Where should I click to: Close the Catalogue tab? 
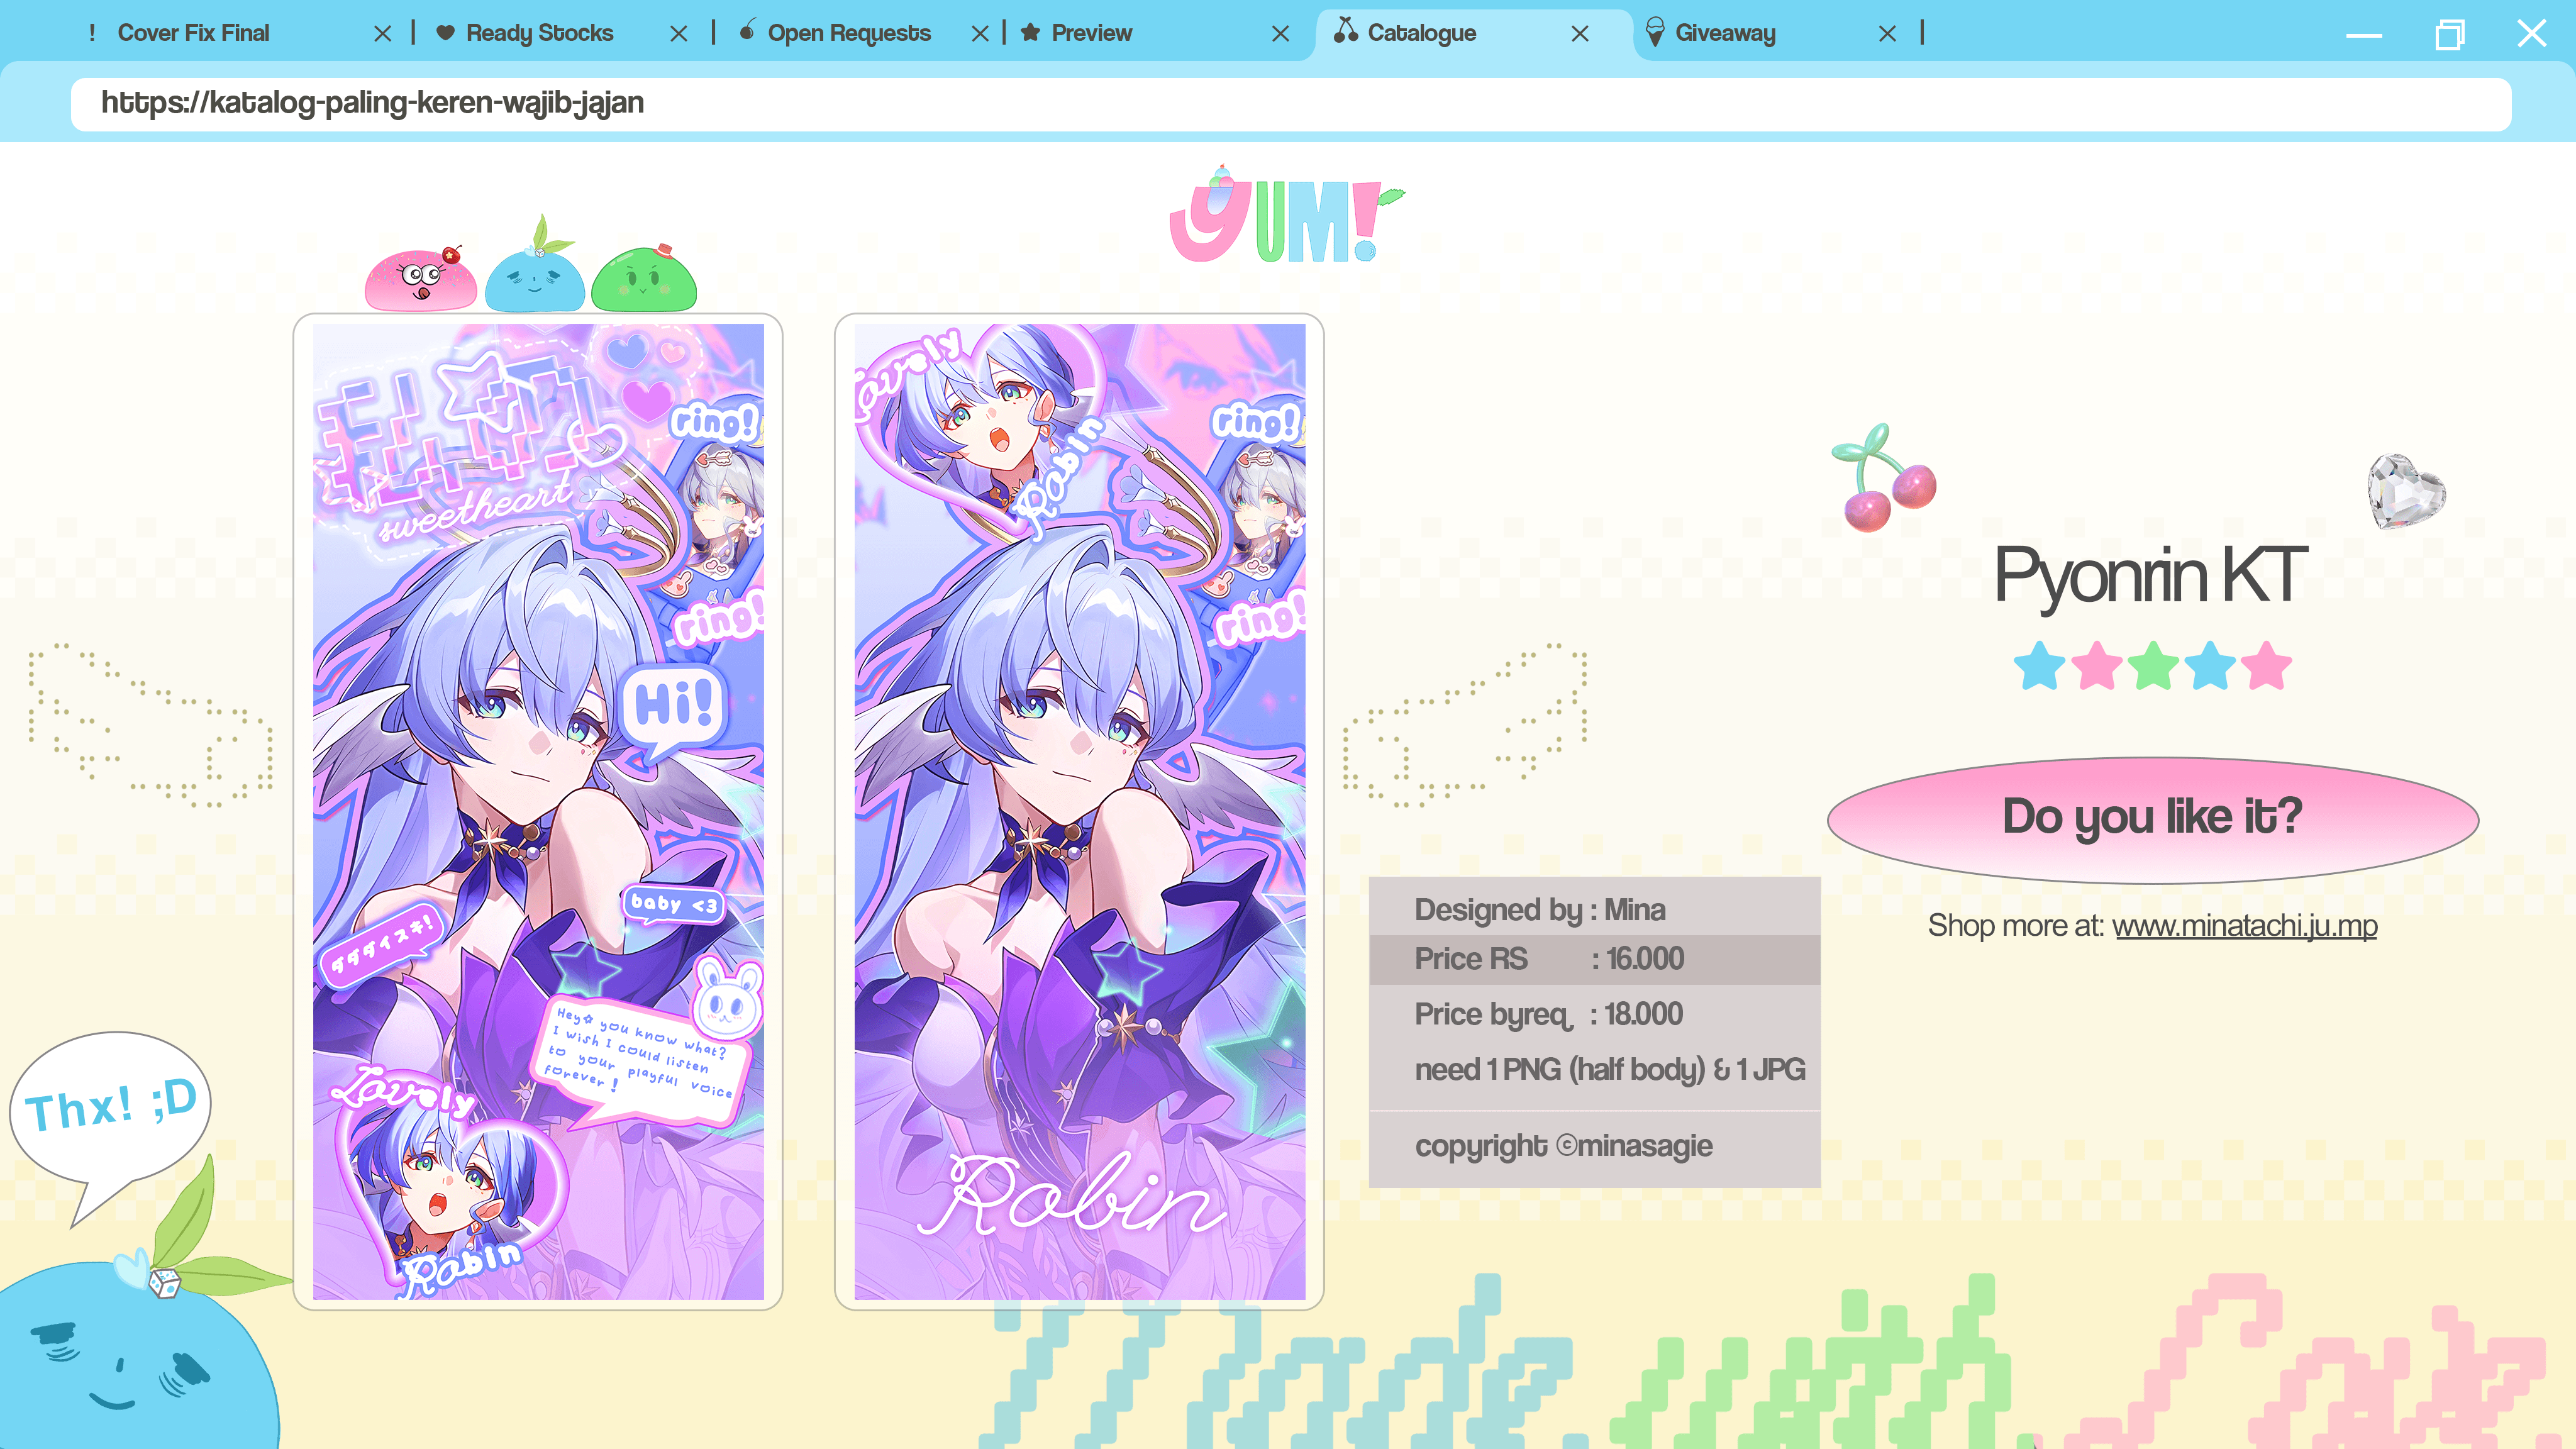1580,34
